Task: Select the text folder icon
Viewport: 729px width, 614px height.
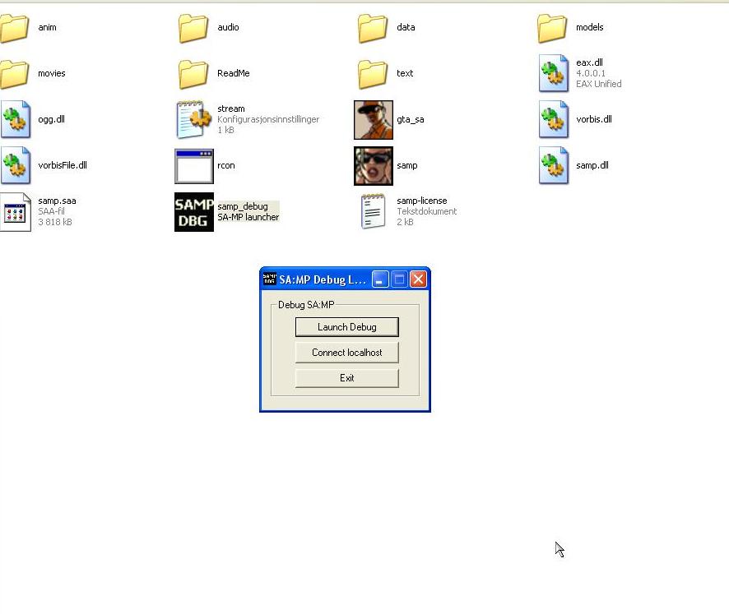Action: (x=373, y=74)
